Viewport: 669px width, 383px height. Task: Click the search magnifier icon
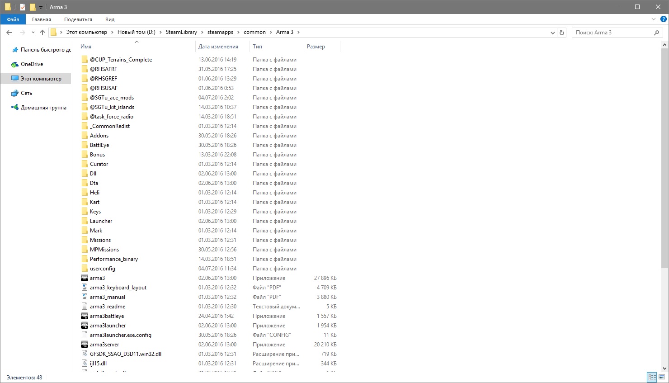656,33
